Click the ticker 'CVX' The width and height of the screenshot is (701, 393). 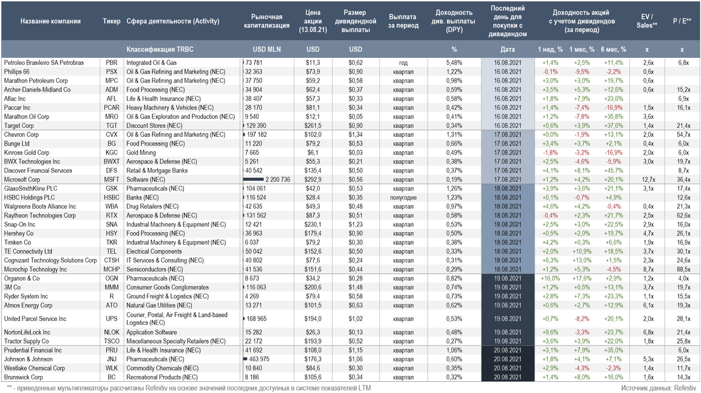coord(112,135)
